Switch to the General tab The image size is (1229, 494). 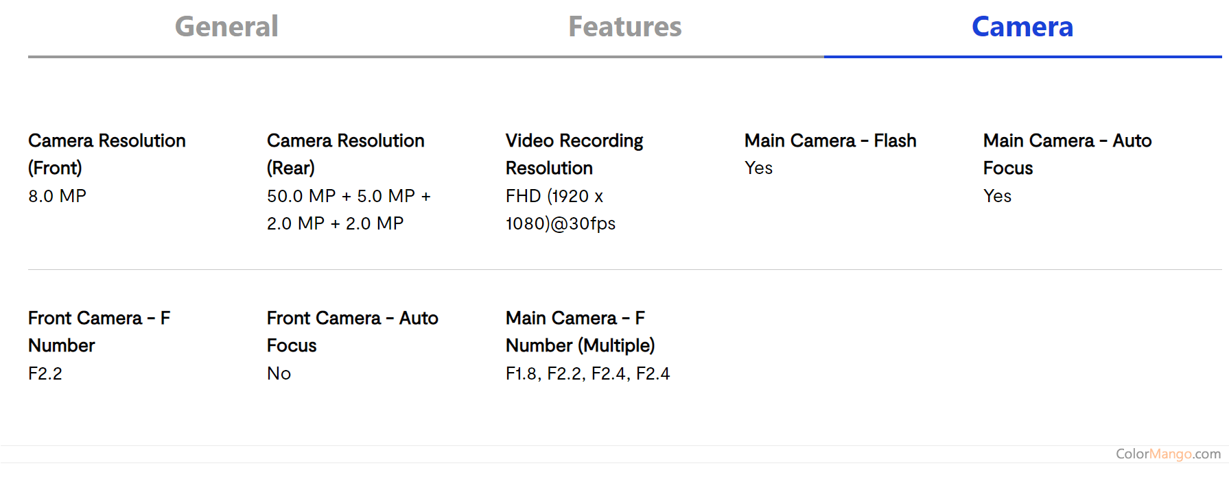tap(226, 27)
